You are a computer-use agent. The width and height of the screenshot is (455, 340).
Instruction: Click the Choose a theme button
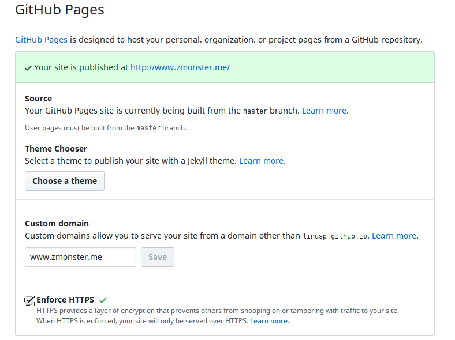pos(65,181)
